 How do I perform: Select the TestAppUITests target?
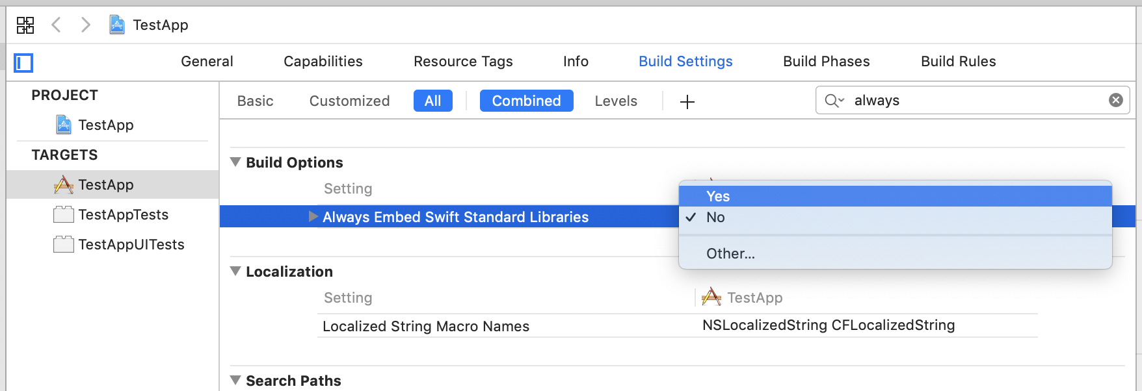coord(131,245)
